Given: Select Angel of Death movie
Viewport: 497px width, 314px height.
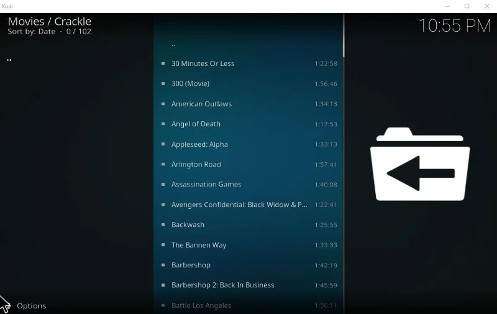Looking at the screenshot, I should click(248, 124).
